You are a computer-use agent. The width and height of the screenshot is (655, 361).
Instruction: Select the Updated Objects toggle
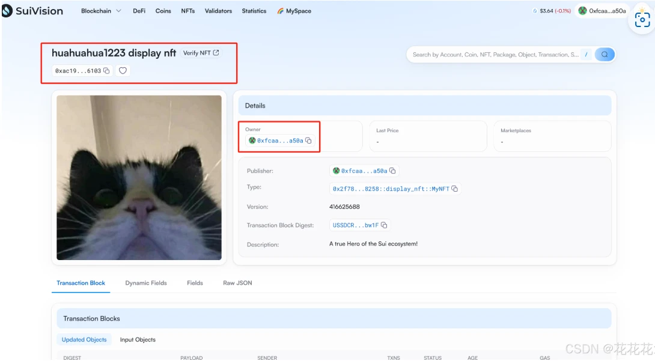[84, 340]
